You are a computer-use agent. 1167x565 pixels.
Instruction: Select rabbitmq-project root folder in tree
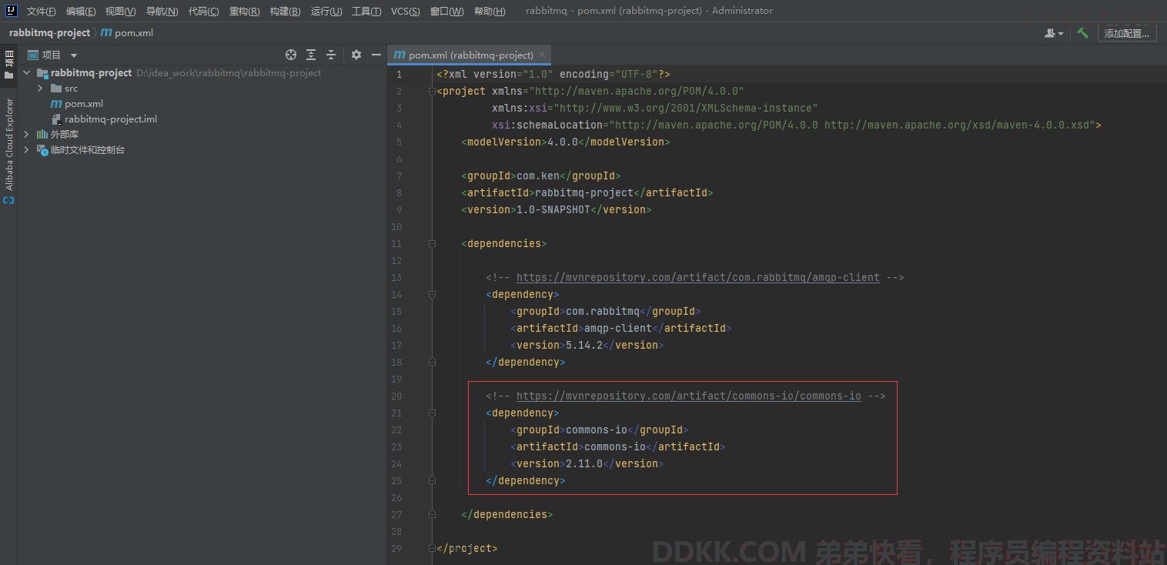click(x=91, y=73)
